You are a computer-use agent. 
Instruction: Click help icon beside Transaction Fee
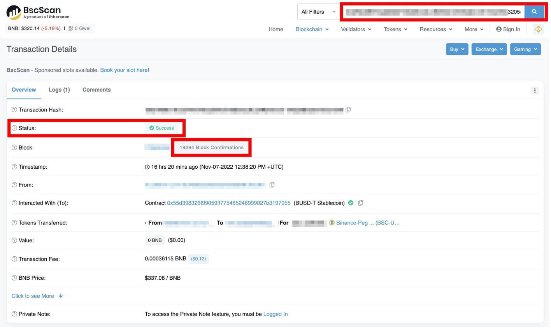pos(14,259)
